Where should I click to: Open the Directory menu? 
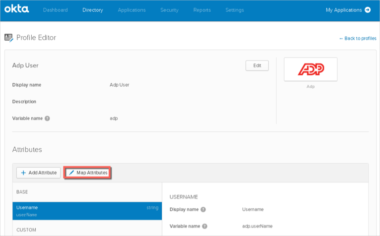(x=93, y=10)
